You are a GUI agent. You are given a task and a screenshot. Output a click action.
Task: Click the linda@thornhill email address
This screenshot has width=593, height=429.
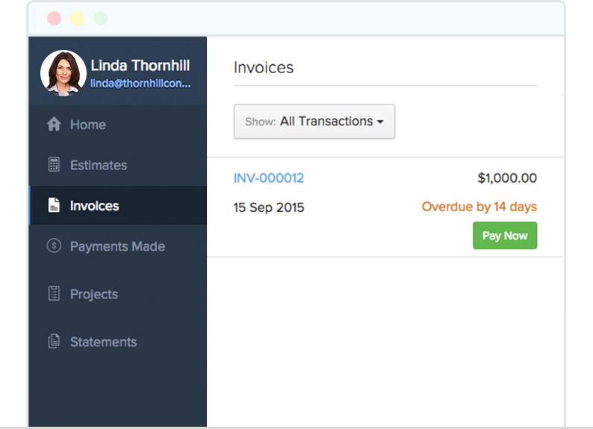pyautogui.click(x=140, y=84)
